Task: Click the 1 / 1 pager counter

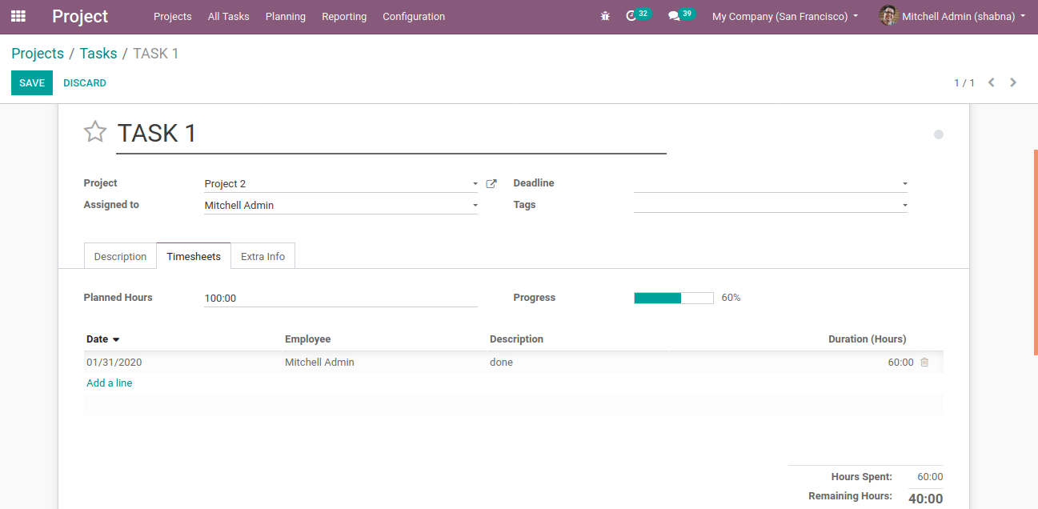Action: pyautogui.click(x=964, y=83)
